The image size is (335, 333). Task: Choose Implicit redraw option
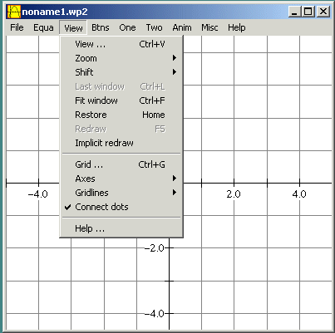[121, 143]
